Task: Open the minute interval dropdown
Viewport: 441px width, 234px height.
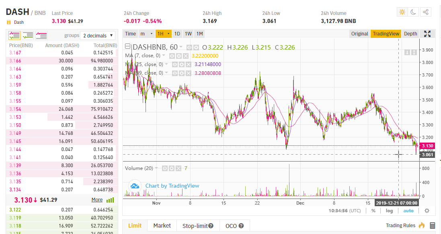Action: point(146,34)
